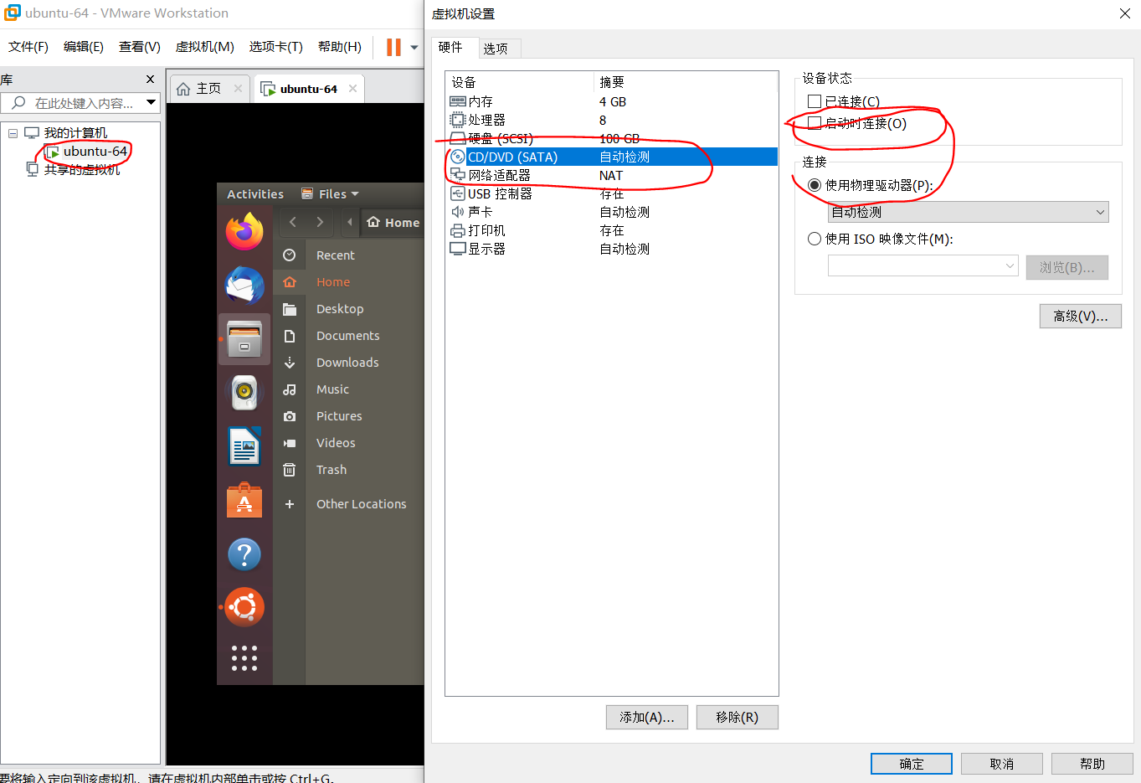Close the 主页 tab
Screen dimensions: 1141x783
pos(238,88)
